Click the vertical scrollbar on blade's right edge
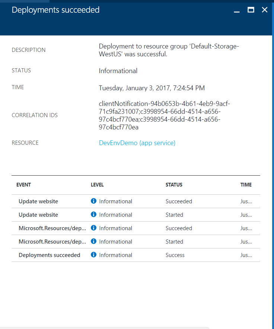Screen dimensions: 274x329 (x=273, y=164)
